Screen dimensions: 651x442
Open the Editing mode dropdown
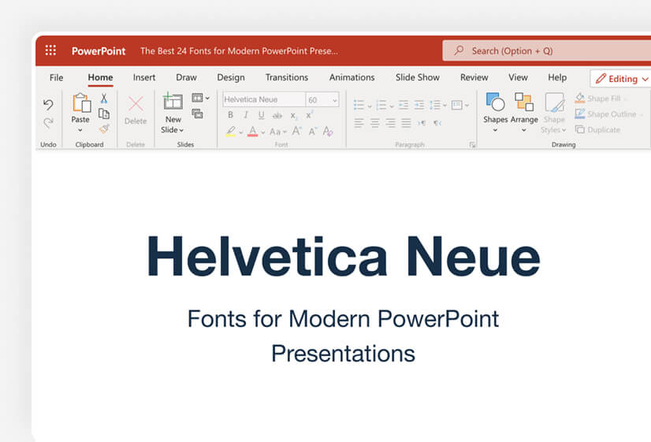coord(621,79)
